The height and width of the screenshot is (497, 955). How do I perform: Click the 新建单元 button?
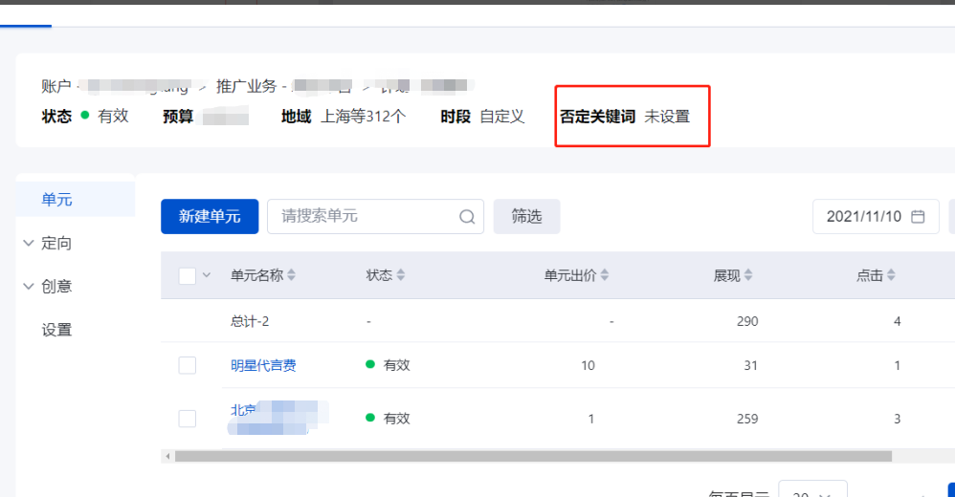point(210,217)
